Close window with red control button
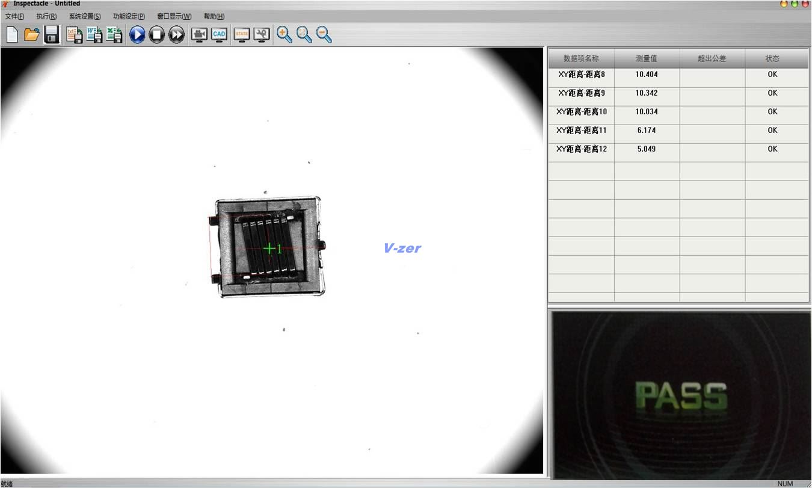Viewport: 812px width, 488px height. pos(805,4)
